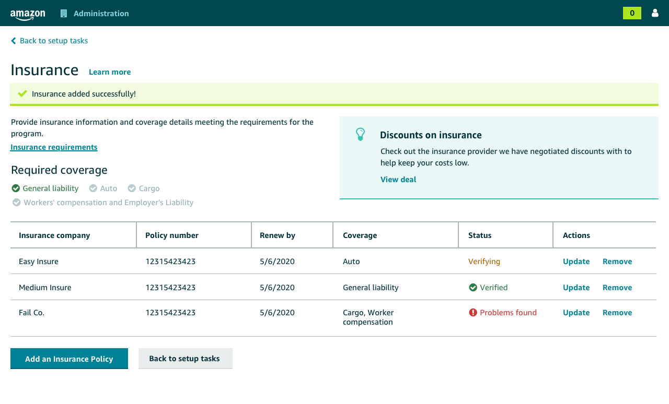Open Administration in the top navigation

pos(101,14)
